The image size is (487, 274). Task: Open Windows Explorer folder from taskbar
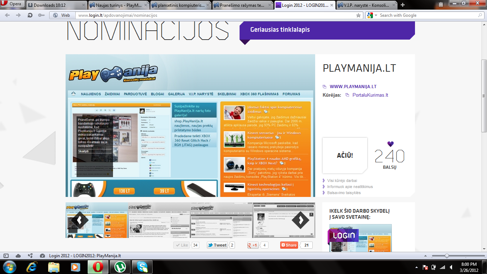tap(54, 267)
